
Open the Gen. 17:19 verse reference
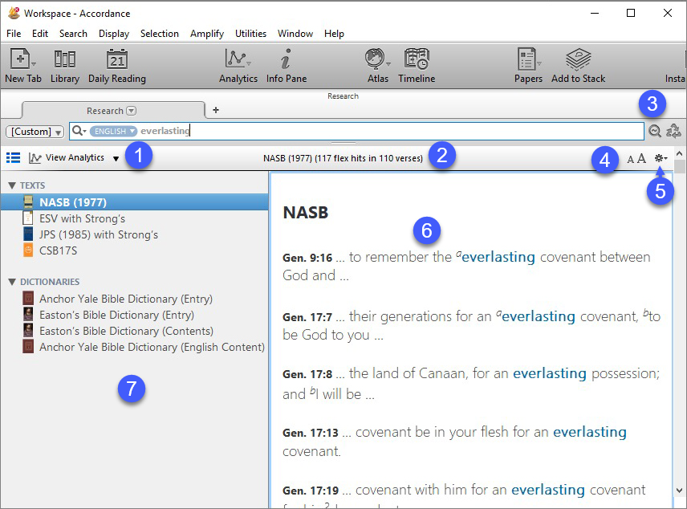coord(311,491)
